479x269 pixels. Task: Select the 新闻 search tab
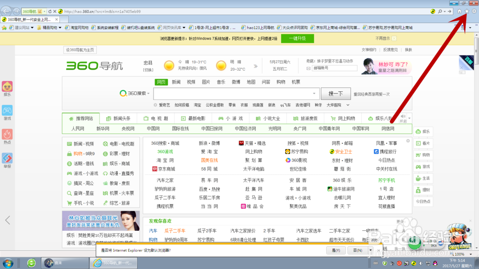coord(176,82)
